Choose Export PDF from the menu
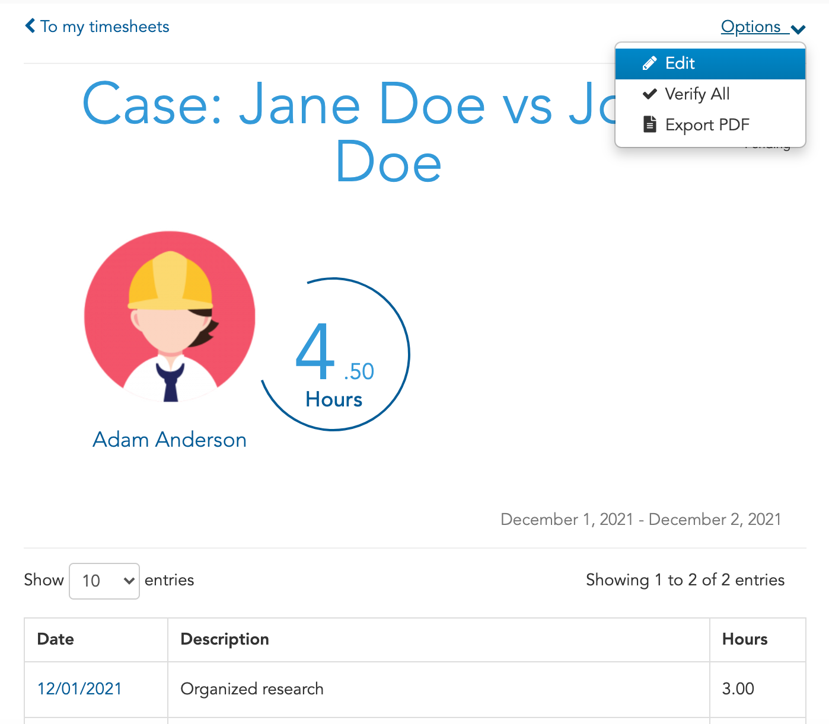829x724 pixels. (710, 125)
